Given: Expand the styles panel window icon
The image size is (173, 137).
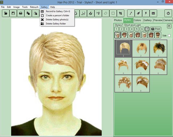Looking at the screenshot, I should pyautogui.click(x=169, y=26).
